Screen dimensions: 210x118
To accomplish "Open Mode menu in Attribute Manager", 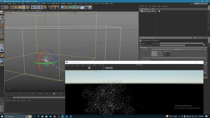I will (x=143, y=38).
